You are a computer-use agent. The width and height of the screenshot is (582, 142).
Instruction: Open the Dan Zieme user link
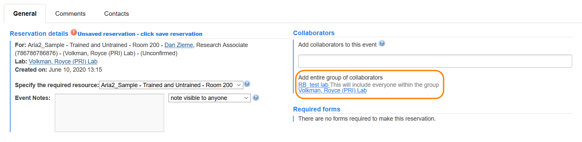click(179, 45)
